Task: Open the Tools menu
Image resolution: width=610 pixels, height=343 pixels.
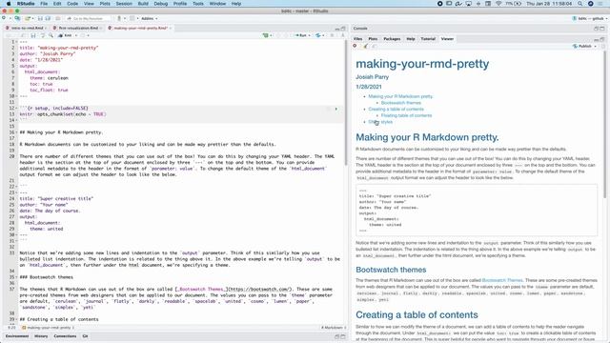Action: click(x=197, y=4)
